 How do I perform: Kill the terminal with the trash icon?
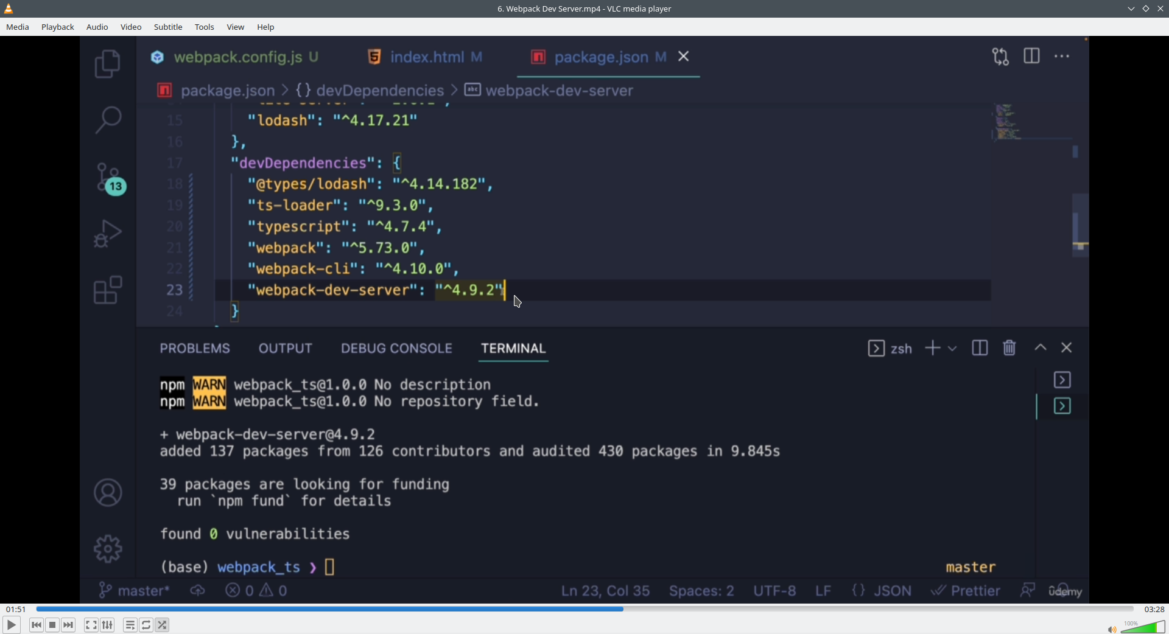coord(1009,347)
